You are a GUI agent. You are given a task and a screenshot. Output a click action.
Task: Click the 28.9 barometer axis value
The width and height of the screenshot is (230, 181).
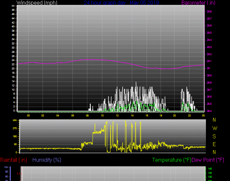tap(209, 75)
